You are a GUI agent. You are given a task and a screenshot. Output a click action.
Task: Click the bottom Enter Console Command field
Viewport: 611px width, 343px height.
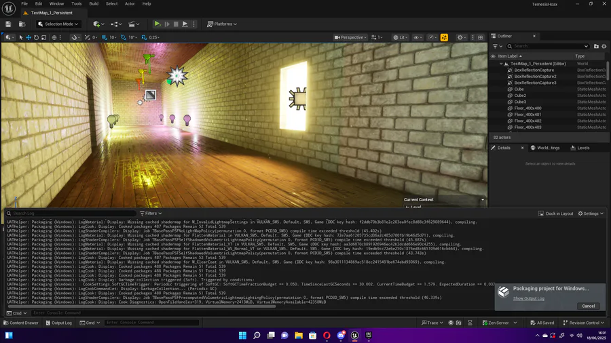(x=151, y=323)
